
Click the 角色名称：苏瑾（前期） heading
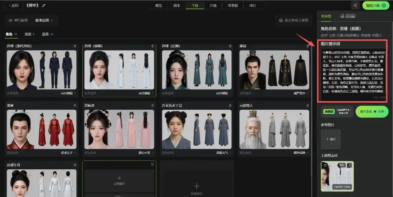[x=341, y=29]
